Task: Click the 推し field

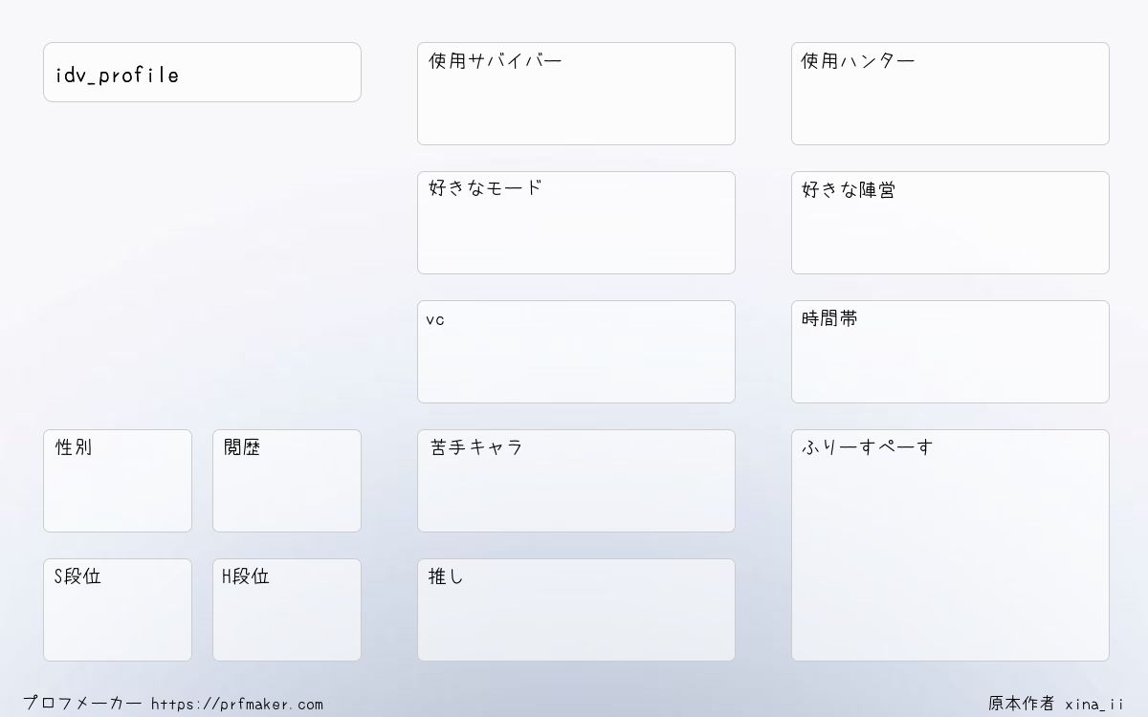Action: 576,610
